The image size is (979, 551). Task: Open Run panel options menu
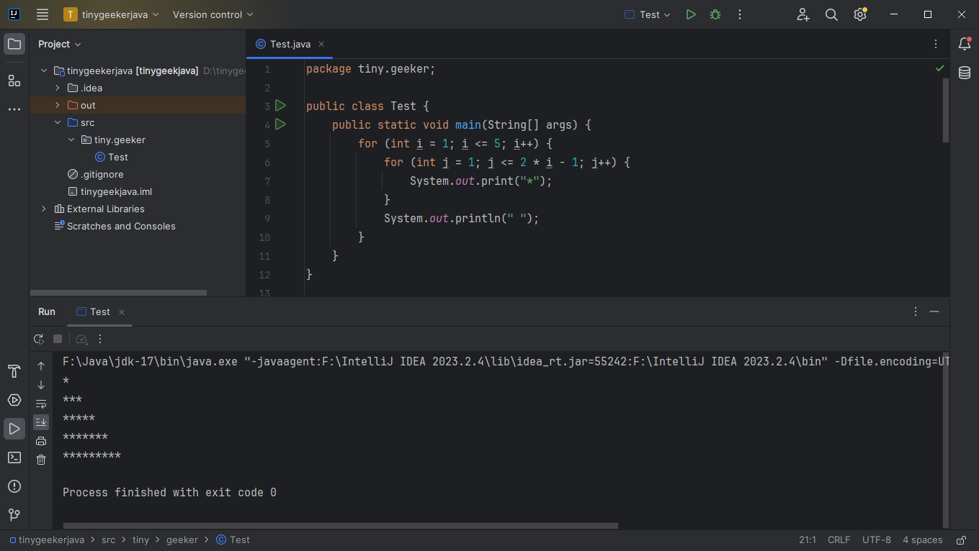(916, 311)
